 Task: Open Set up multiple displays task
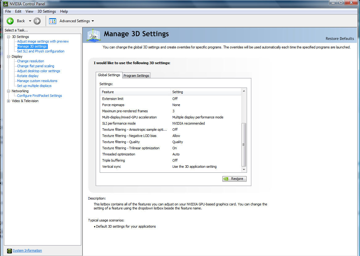[34, 86]
